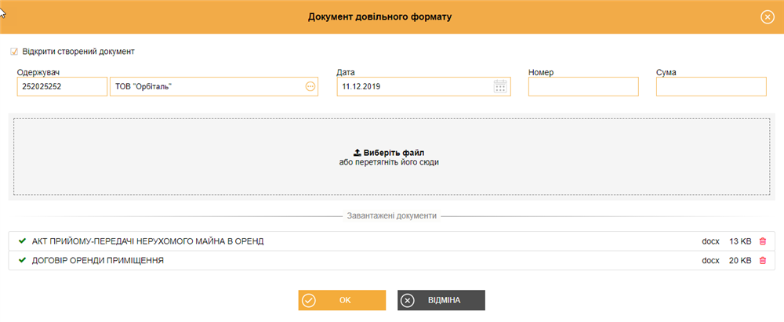This screenshot has width=784, height=322.
Task: Click the Дата field showing 11.12.2019
Action: click(x=424, y=86)
